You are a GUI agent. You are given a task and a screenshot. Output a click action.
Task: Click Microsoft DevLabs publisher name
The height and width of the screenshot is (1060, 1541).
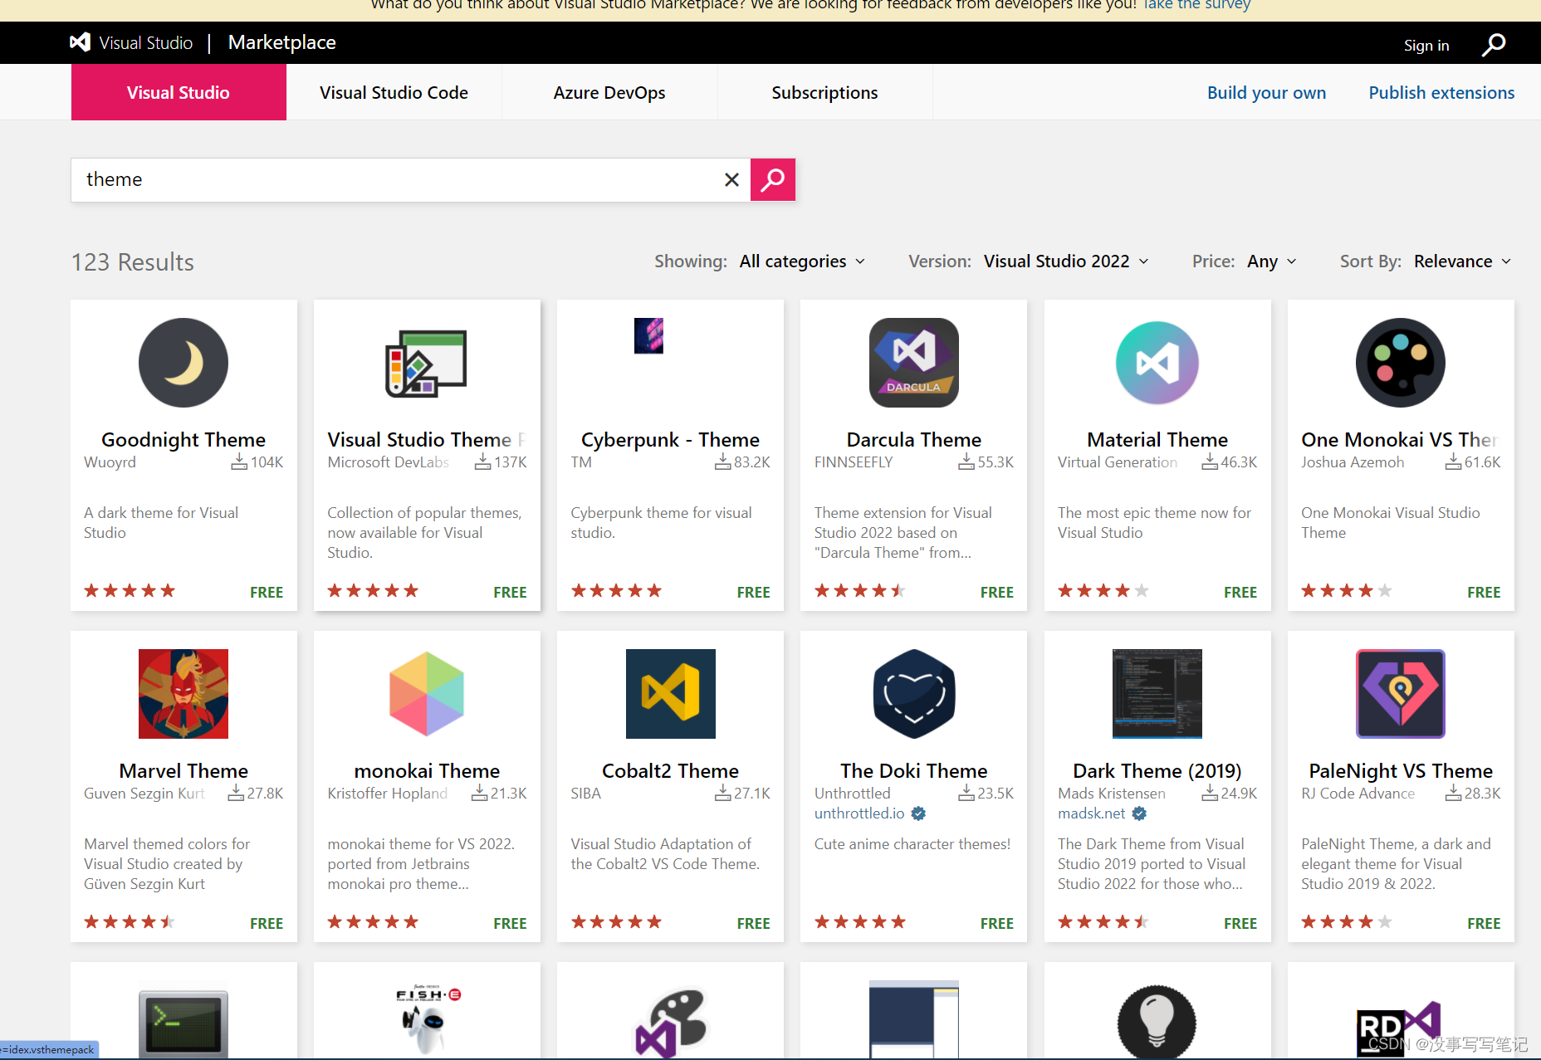point(388,462)
